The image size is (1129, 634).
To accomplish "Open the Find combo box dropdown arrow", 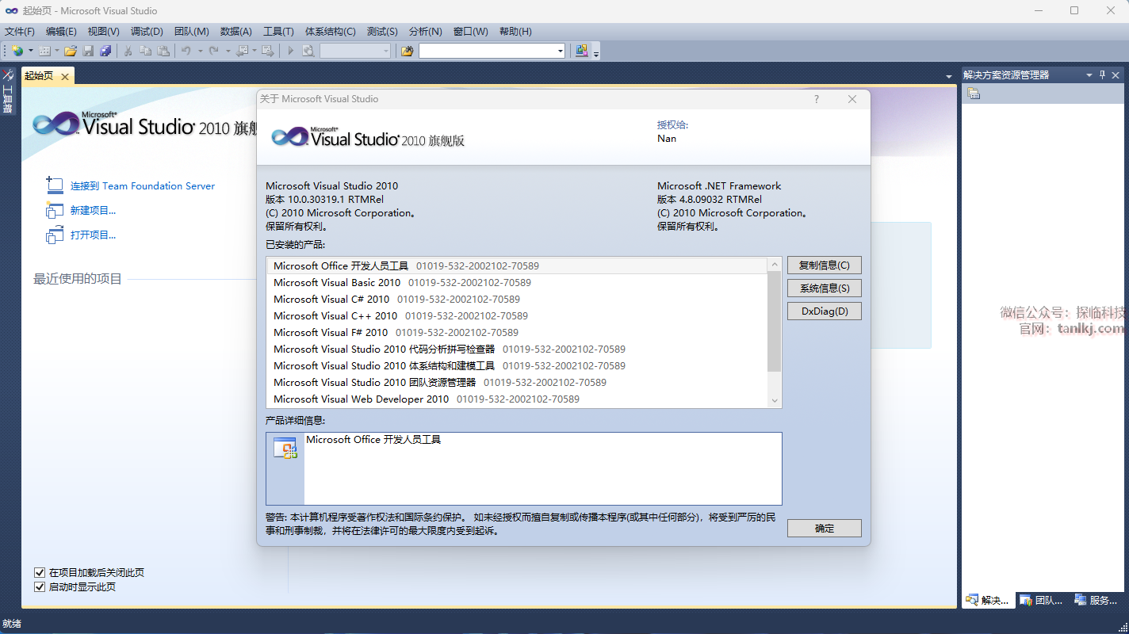I will coord(560,51).
